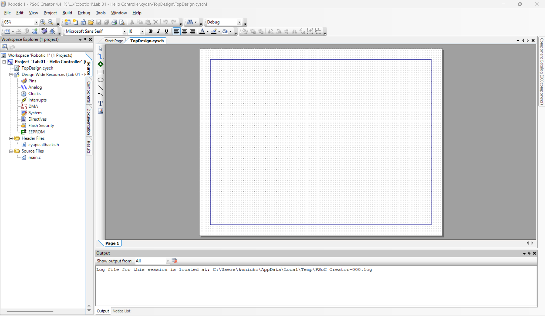
Task: Click the fill color bucket swatch
Action: pyautogui.click(x=225, y=31)
